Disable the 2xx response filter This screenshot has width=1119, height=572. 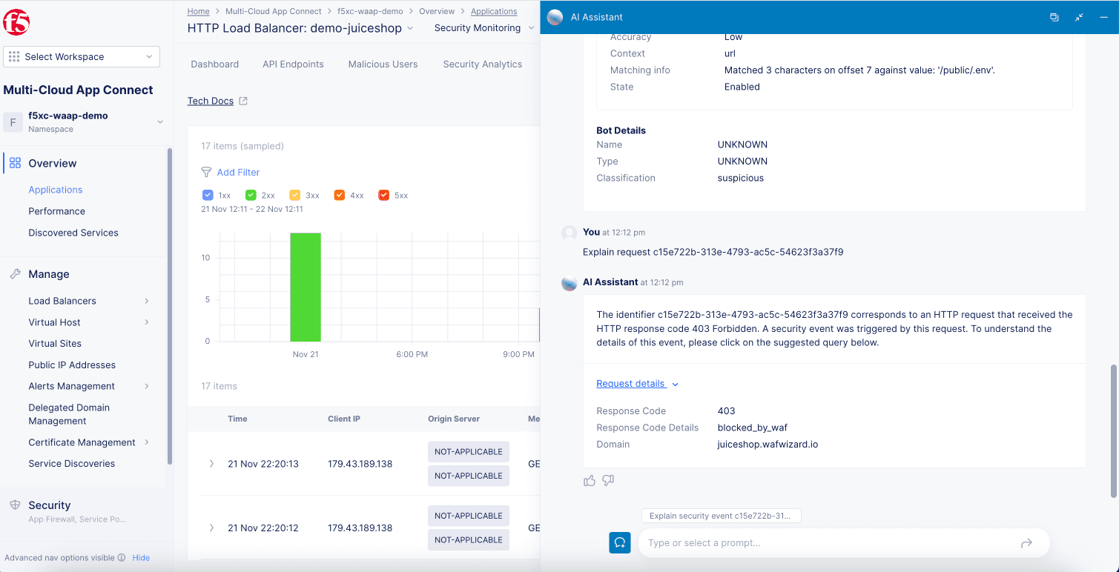(x=249, y=194)
